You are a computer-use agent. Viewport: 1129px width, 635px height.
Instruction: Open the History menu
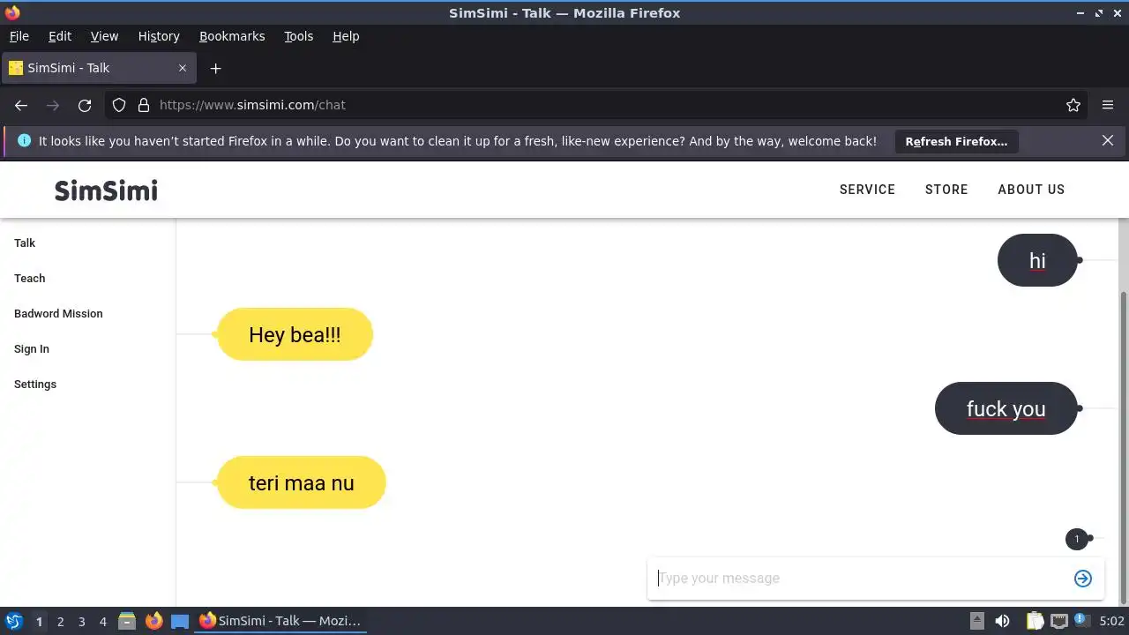pos(159,36)
